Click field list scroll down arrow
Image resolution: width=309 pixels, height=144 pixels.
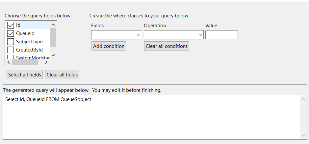(x=53, y=55)
